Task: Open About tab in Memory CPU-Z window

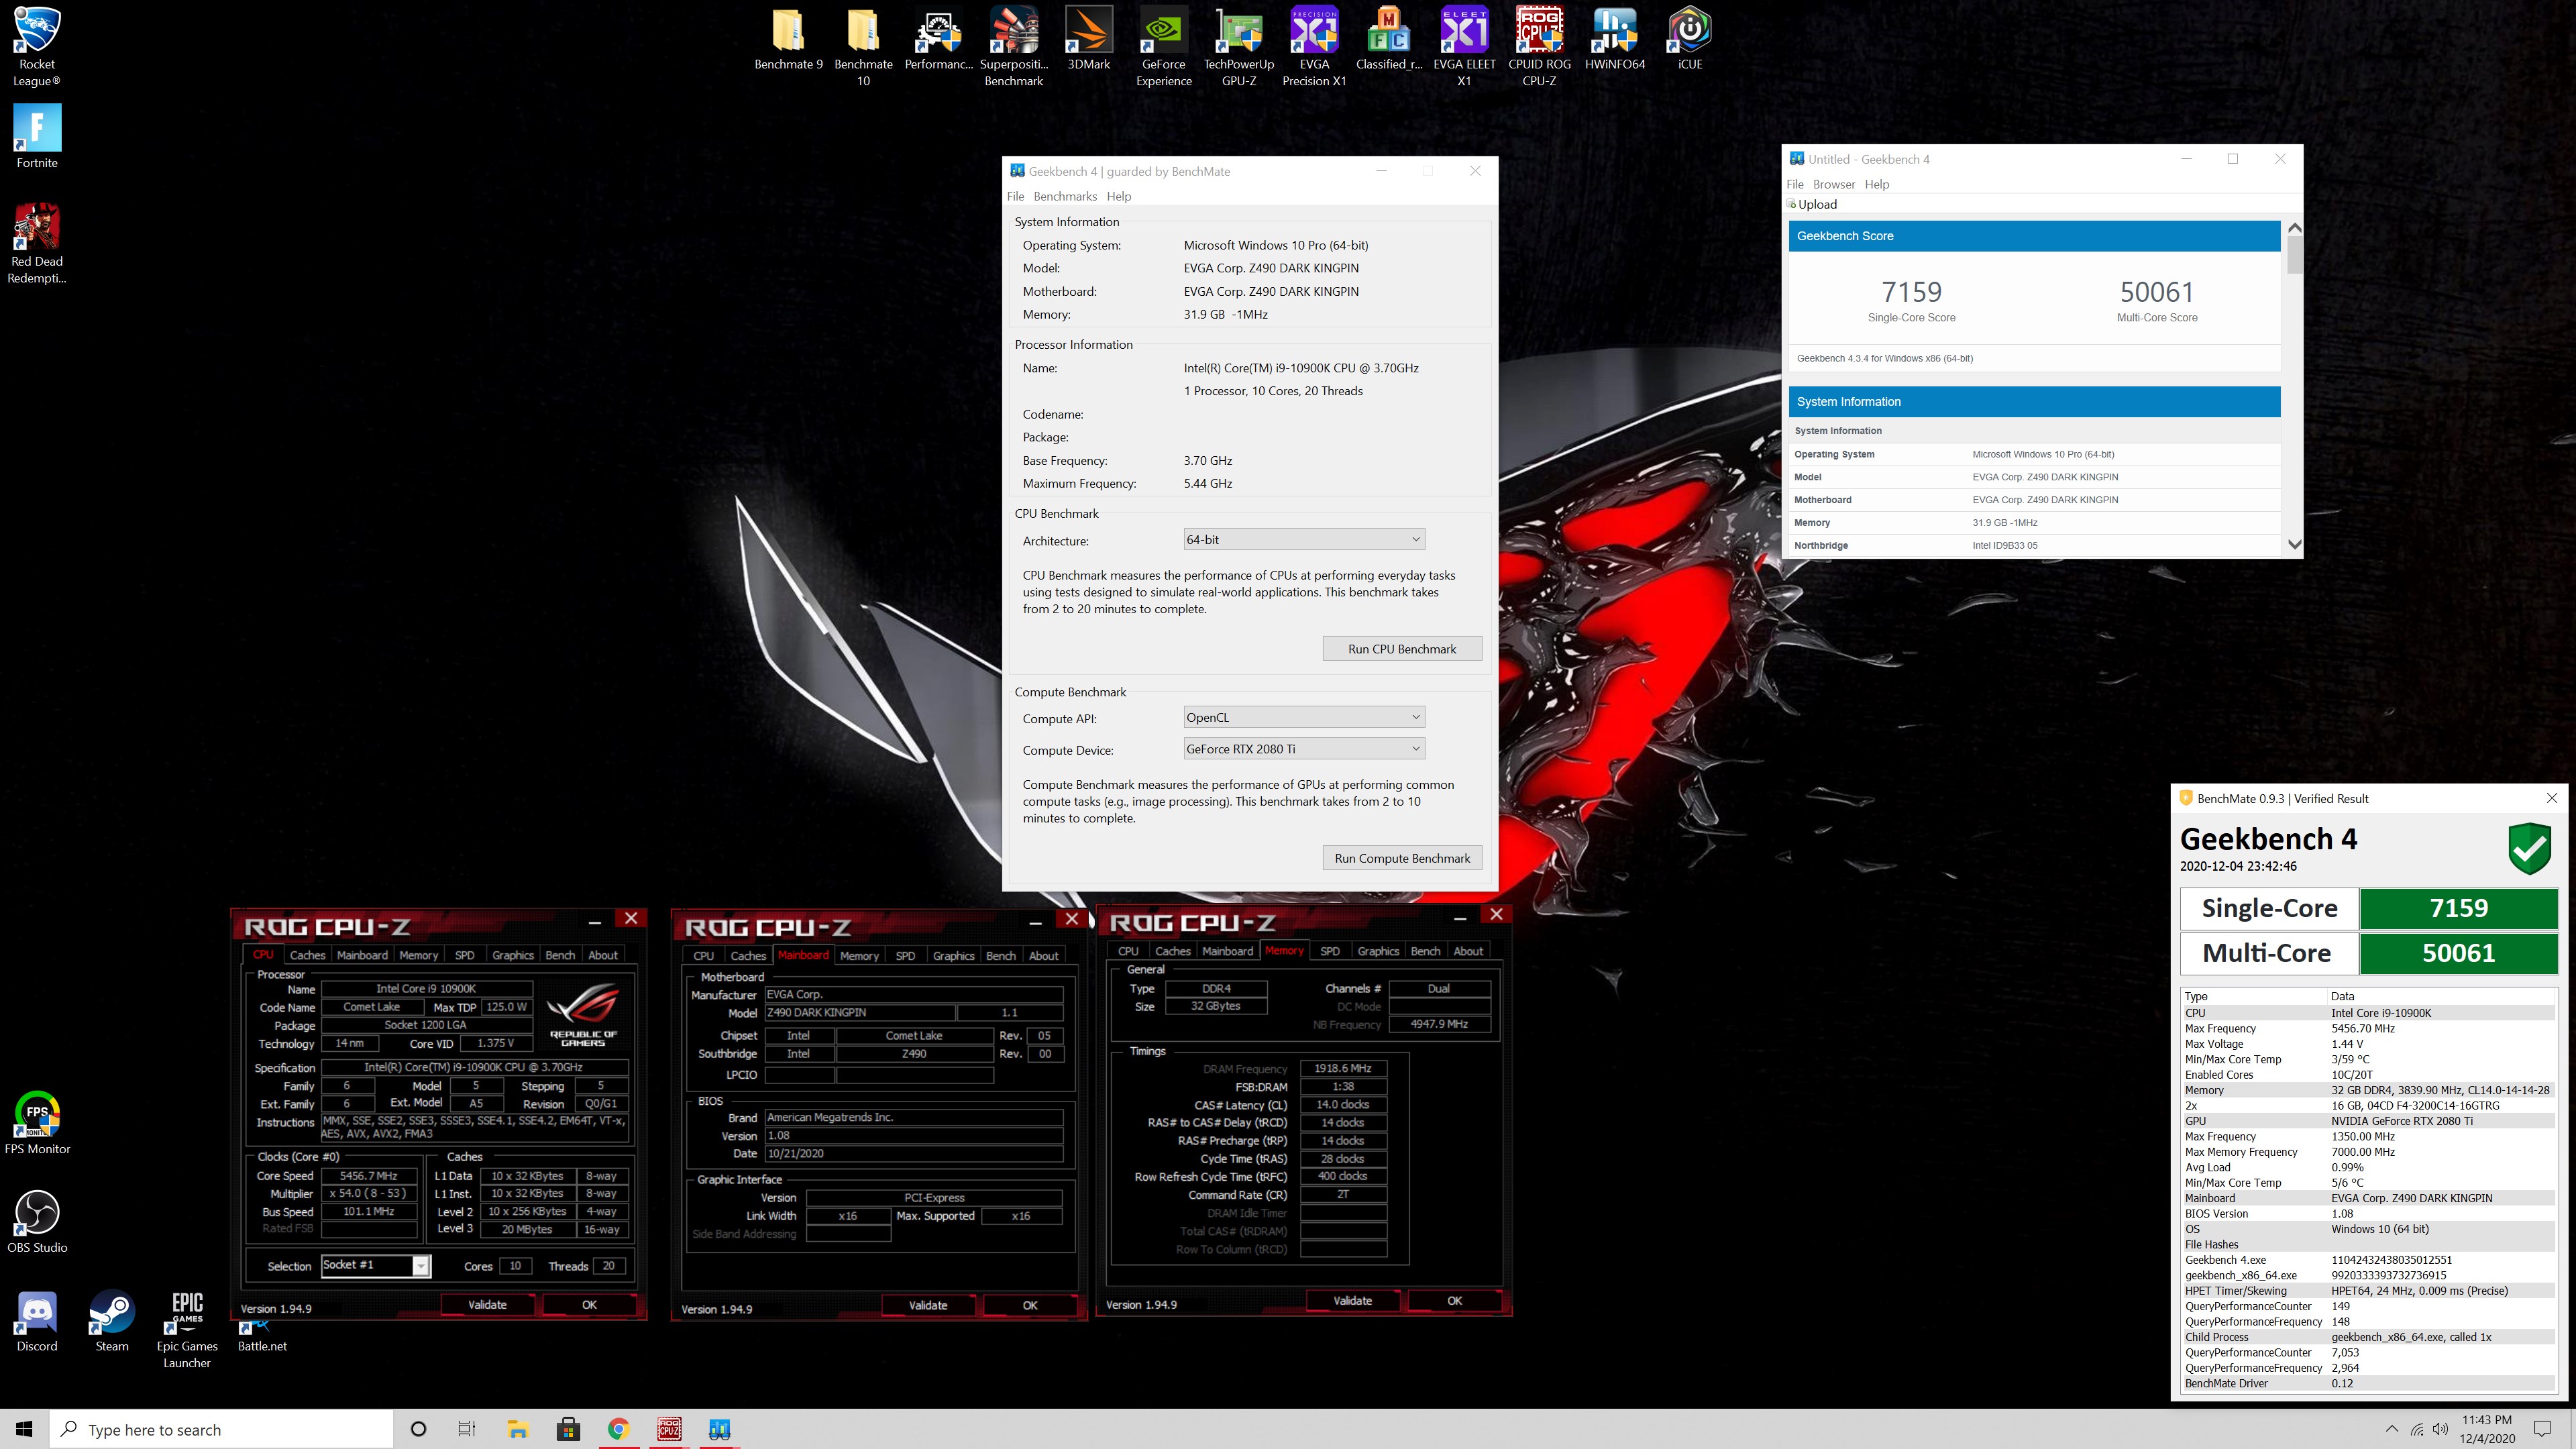Action: pos(1467,952)
